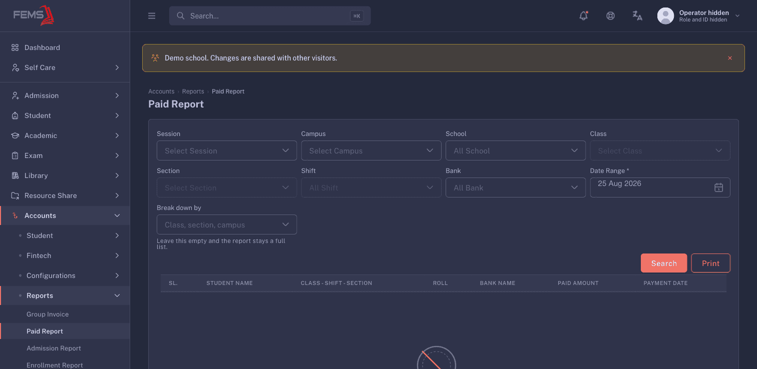This screenshot has width=757, height=369.
Task: Expand the Academic menu
Action: (x=117, y=135)
